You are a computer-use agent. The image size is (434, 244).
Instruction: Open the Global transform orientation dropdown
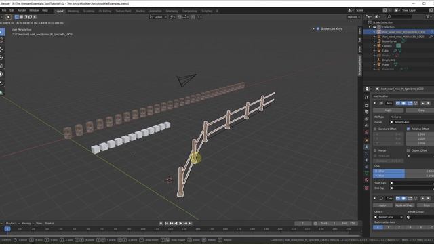pos(158,17)
